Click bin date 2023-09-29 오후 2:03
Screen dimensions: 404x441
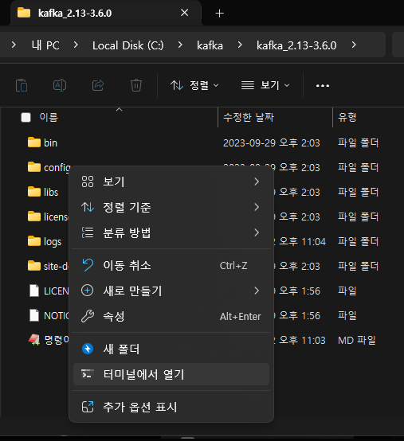(x=272, y=142)
